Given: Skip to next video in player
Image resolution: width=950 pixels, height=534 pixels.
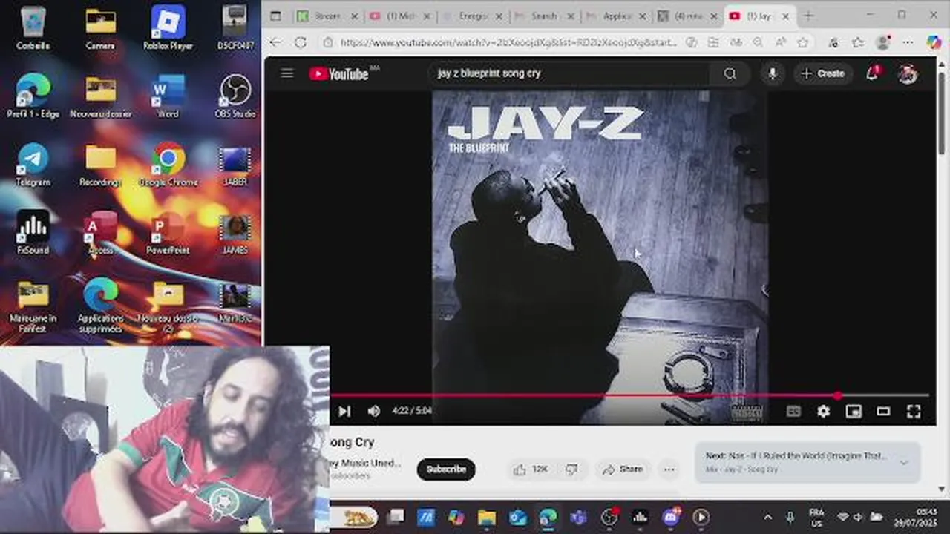Looking at the screenshot, I should pos(344,411).
